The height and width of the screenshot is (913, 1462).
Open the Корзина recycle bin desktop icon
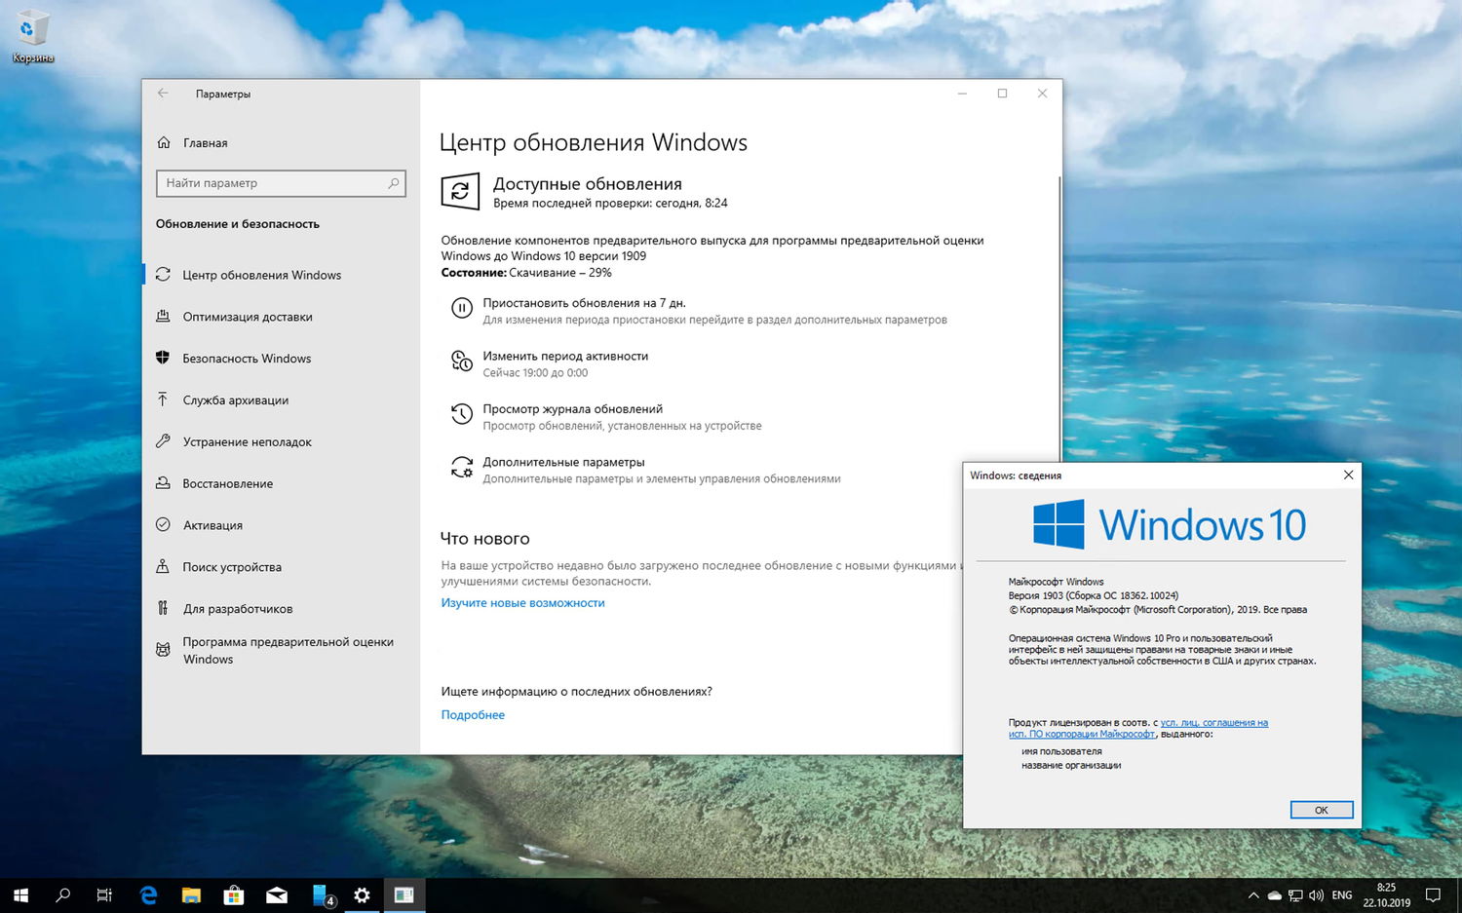tap(32, 37)
